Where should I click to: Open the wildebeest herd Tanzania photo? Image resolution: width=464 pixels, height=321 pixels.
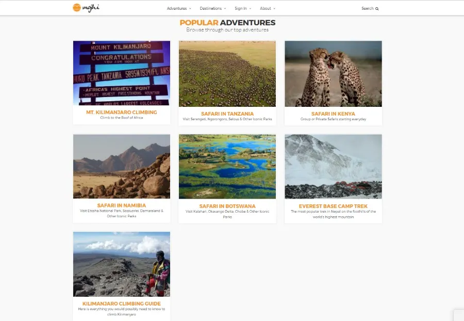pos(227,74)
